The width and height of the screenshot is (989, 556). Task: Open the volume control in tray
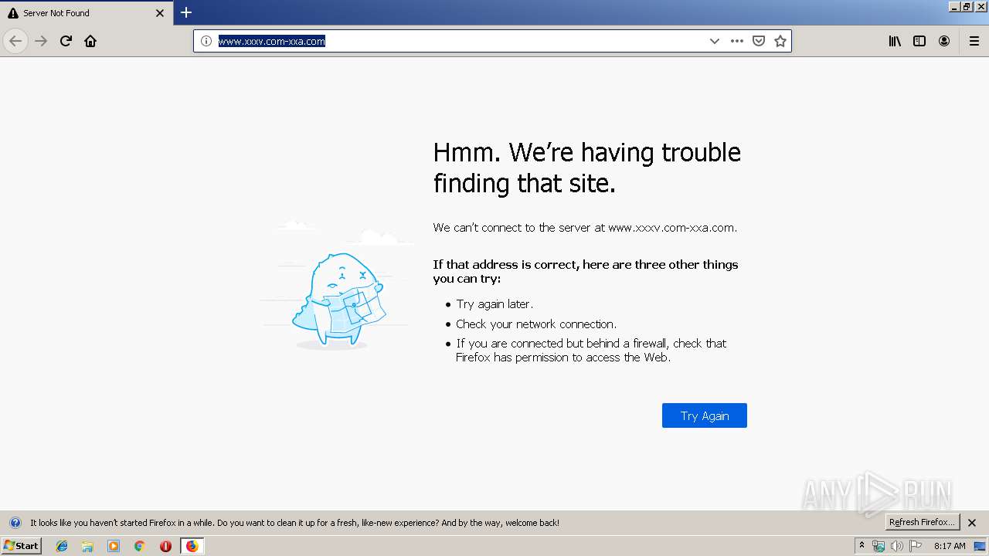896,546
